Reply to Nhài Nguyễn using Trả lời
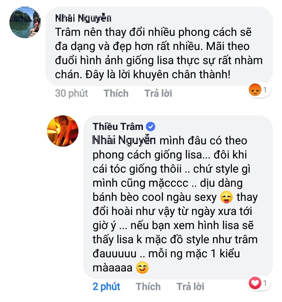 tap(158, 93)
